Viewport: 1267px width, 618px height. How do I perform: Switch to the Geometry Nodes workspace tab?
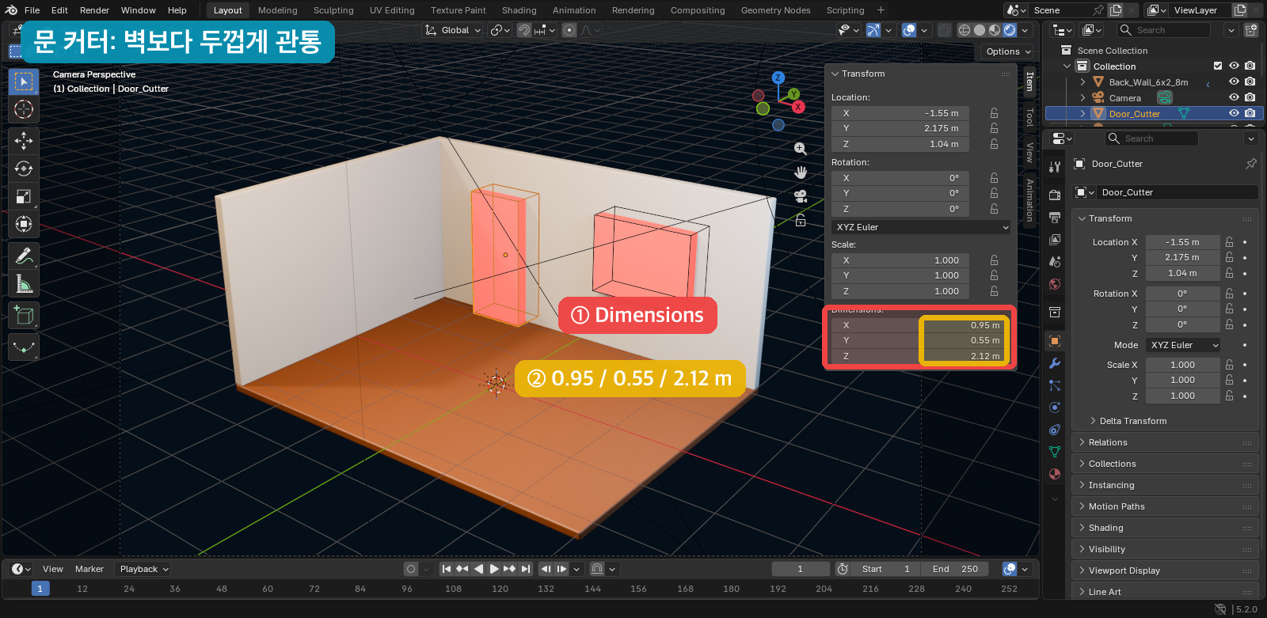click(775, 10)
